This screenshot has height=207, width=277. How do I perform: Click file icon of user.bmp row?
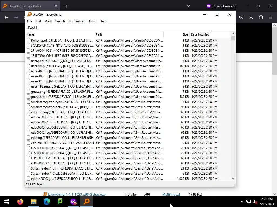(28, 66)
